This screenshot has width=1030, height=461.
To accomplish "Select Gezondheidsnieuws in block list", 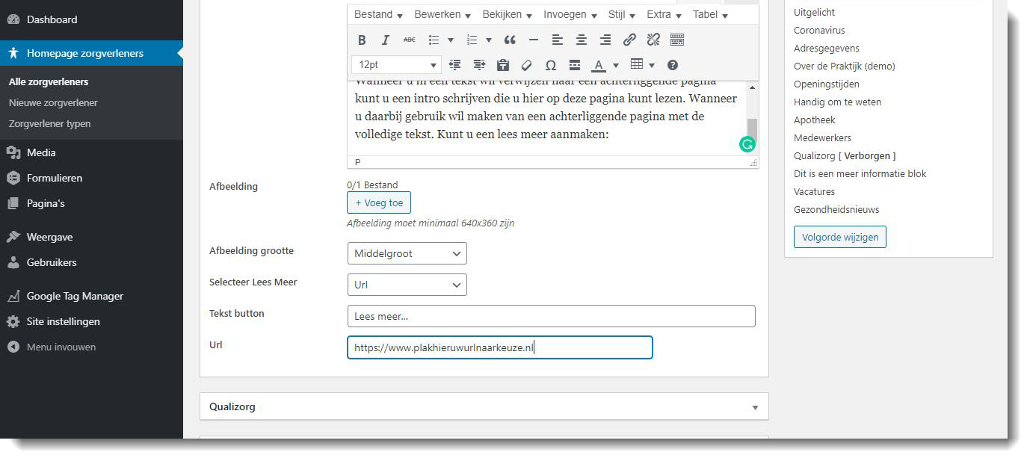I will click(836, 209).
